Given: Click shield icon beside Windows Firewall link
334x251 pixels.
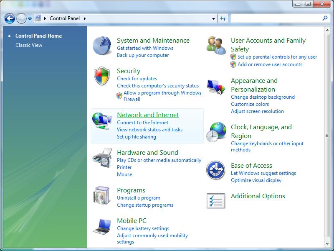Looking at the screenshot, I should (x=119, y=96).
